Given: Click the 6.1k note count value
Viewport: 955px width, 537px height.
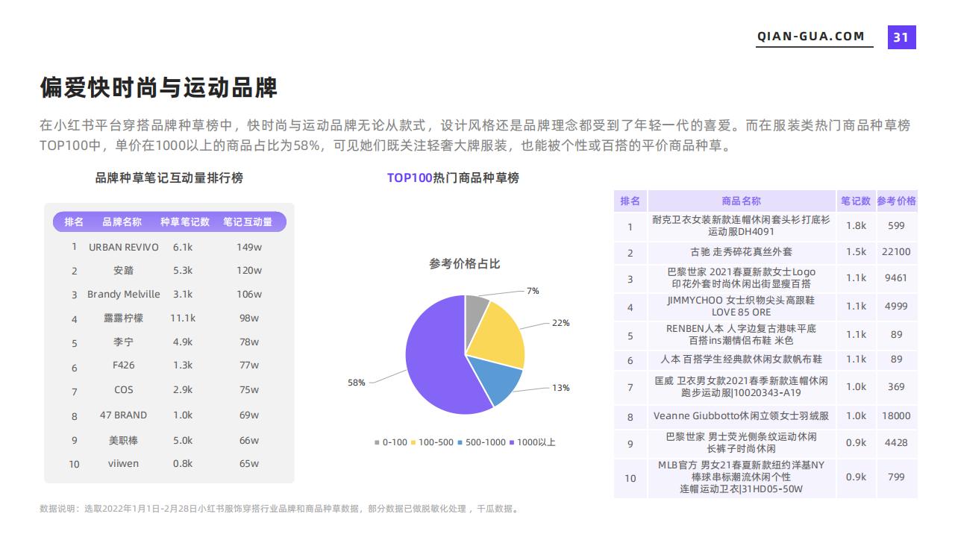Looking at the screenshot, I should tap(183, 247).
